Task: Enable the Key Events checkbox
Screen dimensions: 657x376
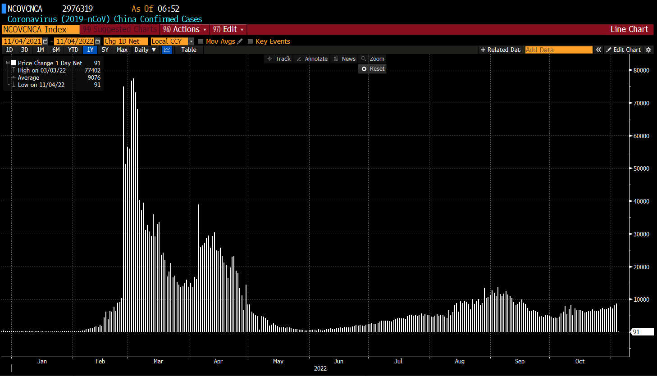Action: [x=251, y=41]
